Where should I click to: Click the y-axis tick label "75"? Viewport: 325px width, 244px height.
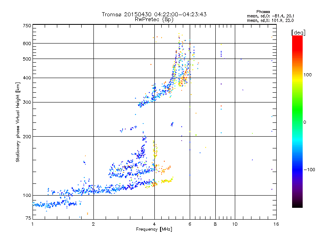pos(28,218)
